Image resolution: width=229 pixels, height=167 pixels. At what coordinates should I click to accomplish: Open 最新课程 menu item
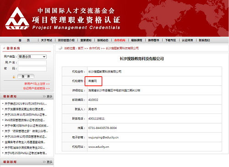(136, 40)
